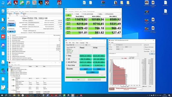
Task: Open the R70%/W30% mix dropdown in CrystalDiskMark
Action: (113, 14)
